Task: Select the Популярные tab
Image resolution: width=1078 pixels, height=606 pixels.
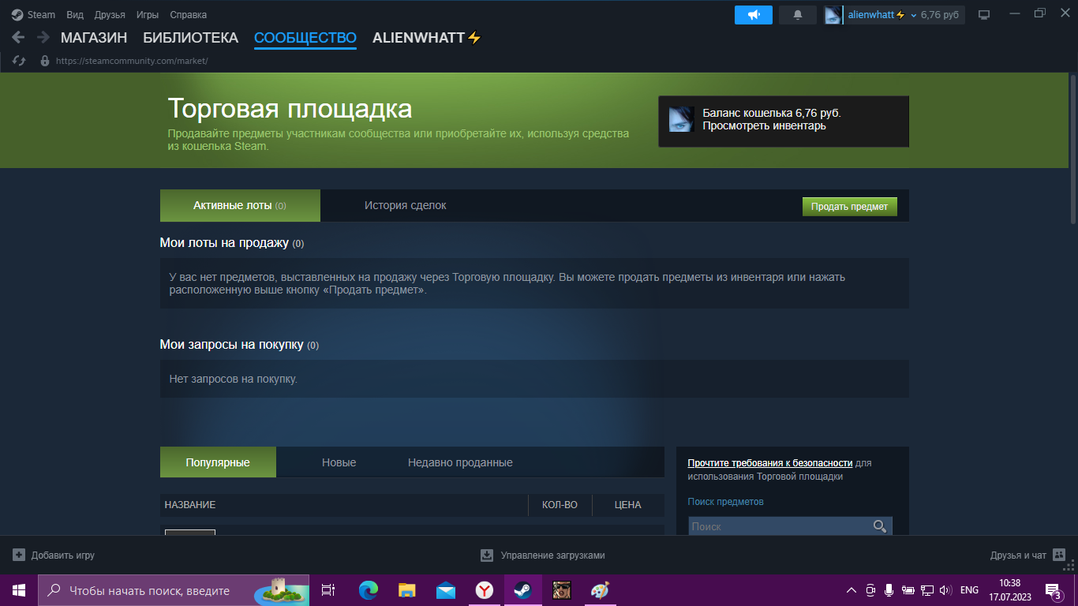Action: tap(218, 462)
